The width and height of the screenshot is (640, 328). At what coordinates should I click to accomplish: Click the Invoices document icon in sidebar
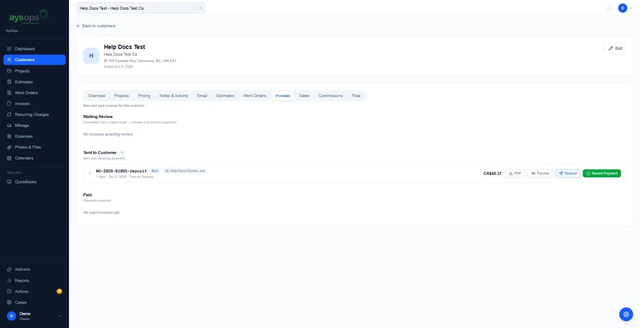[9, 104]
